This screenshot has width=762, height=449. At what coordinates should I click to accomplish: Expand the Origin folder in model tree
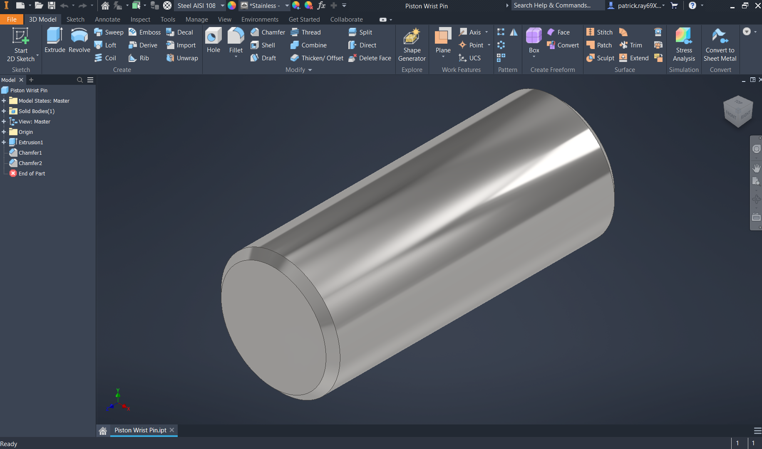point(4,132)
